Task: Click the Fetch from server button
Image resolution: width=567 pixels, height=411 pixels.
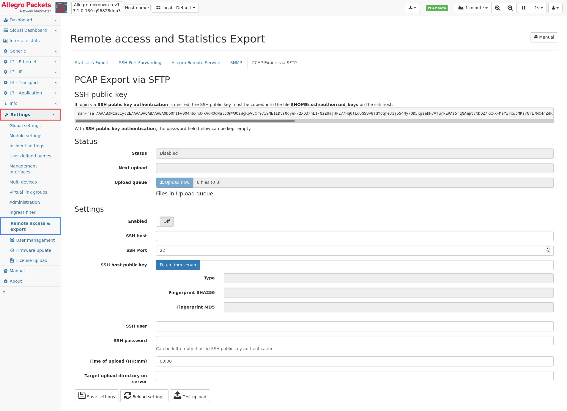Action: (x=178, y=265)
